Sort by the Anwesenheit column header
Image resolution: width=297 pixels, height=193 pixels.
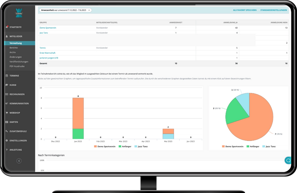click(x=176, y=23)
